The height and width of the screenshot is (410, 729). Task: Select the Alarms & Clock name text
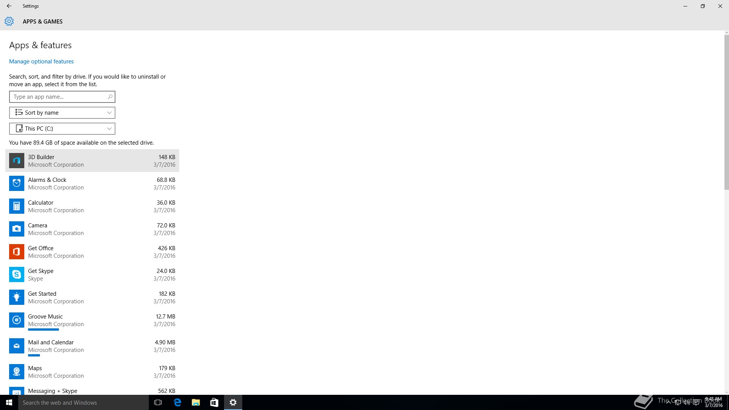point(47,180)
